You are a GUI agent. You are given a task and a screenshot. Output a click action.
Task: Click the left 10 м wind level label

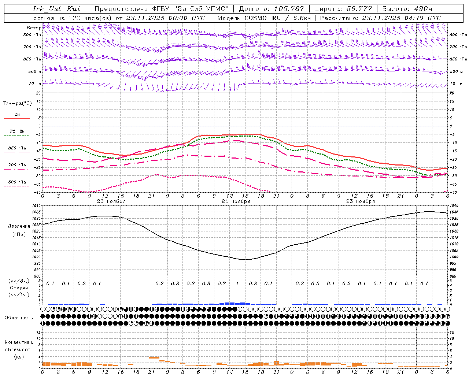click(x=35, y=83)
